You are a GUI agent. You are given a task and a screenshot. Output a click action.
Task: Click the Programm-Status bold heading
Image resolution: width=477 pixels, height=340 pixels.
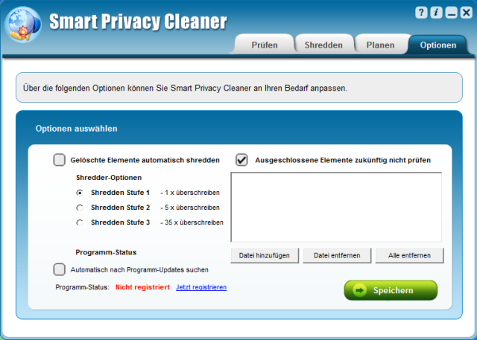point(106,252)
